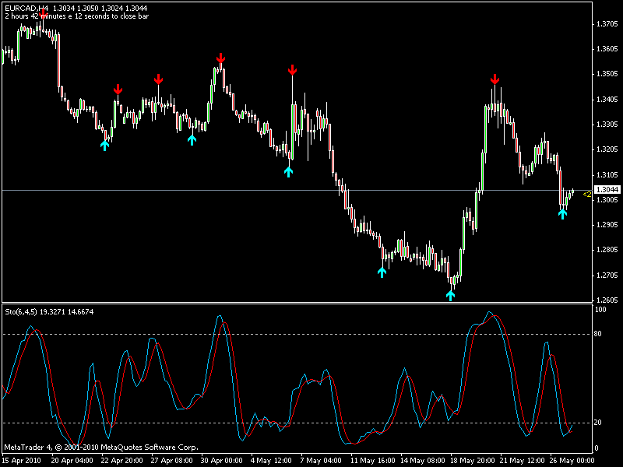
Task: Click the EURCAD,H4 chart title text
Action: (x=26, y=8)
